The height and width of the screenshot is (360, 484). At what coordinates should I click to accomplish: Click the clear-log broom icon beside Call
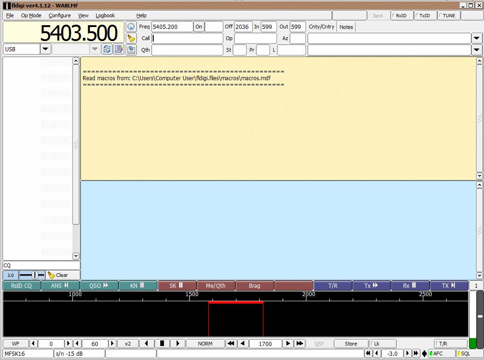point(131,38)
